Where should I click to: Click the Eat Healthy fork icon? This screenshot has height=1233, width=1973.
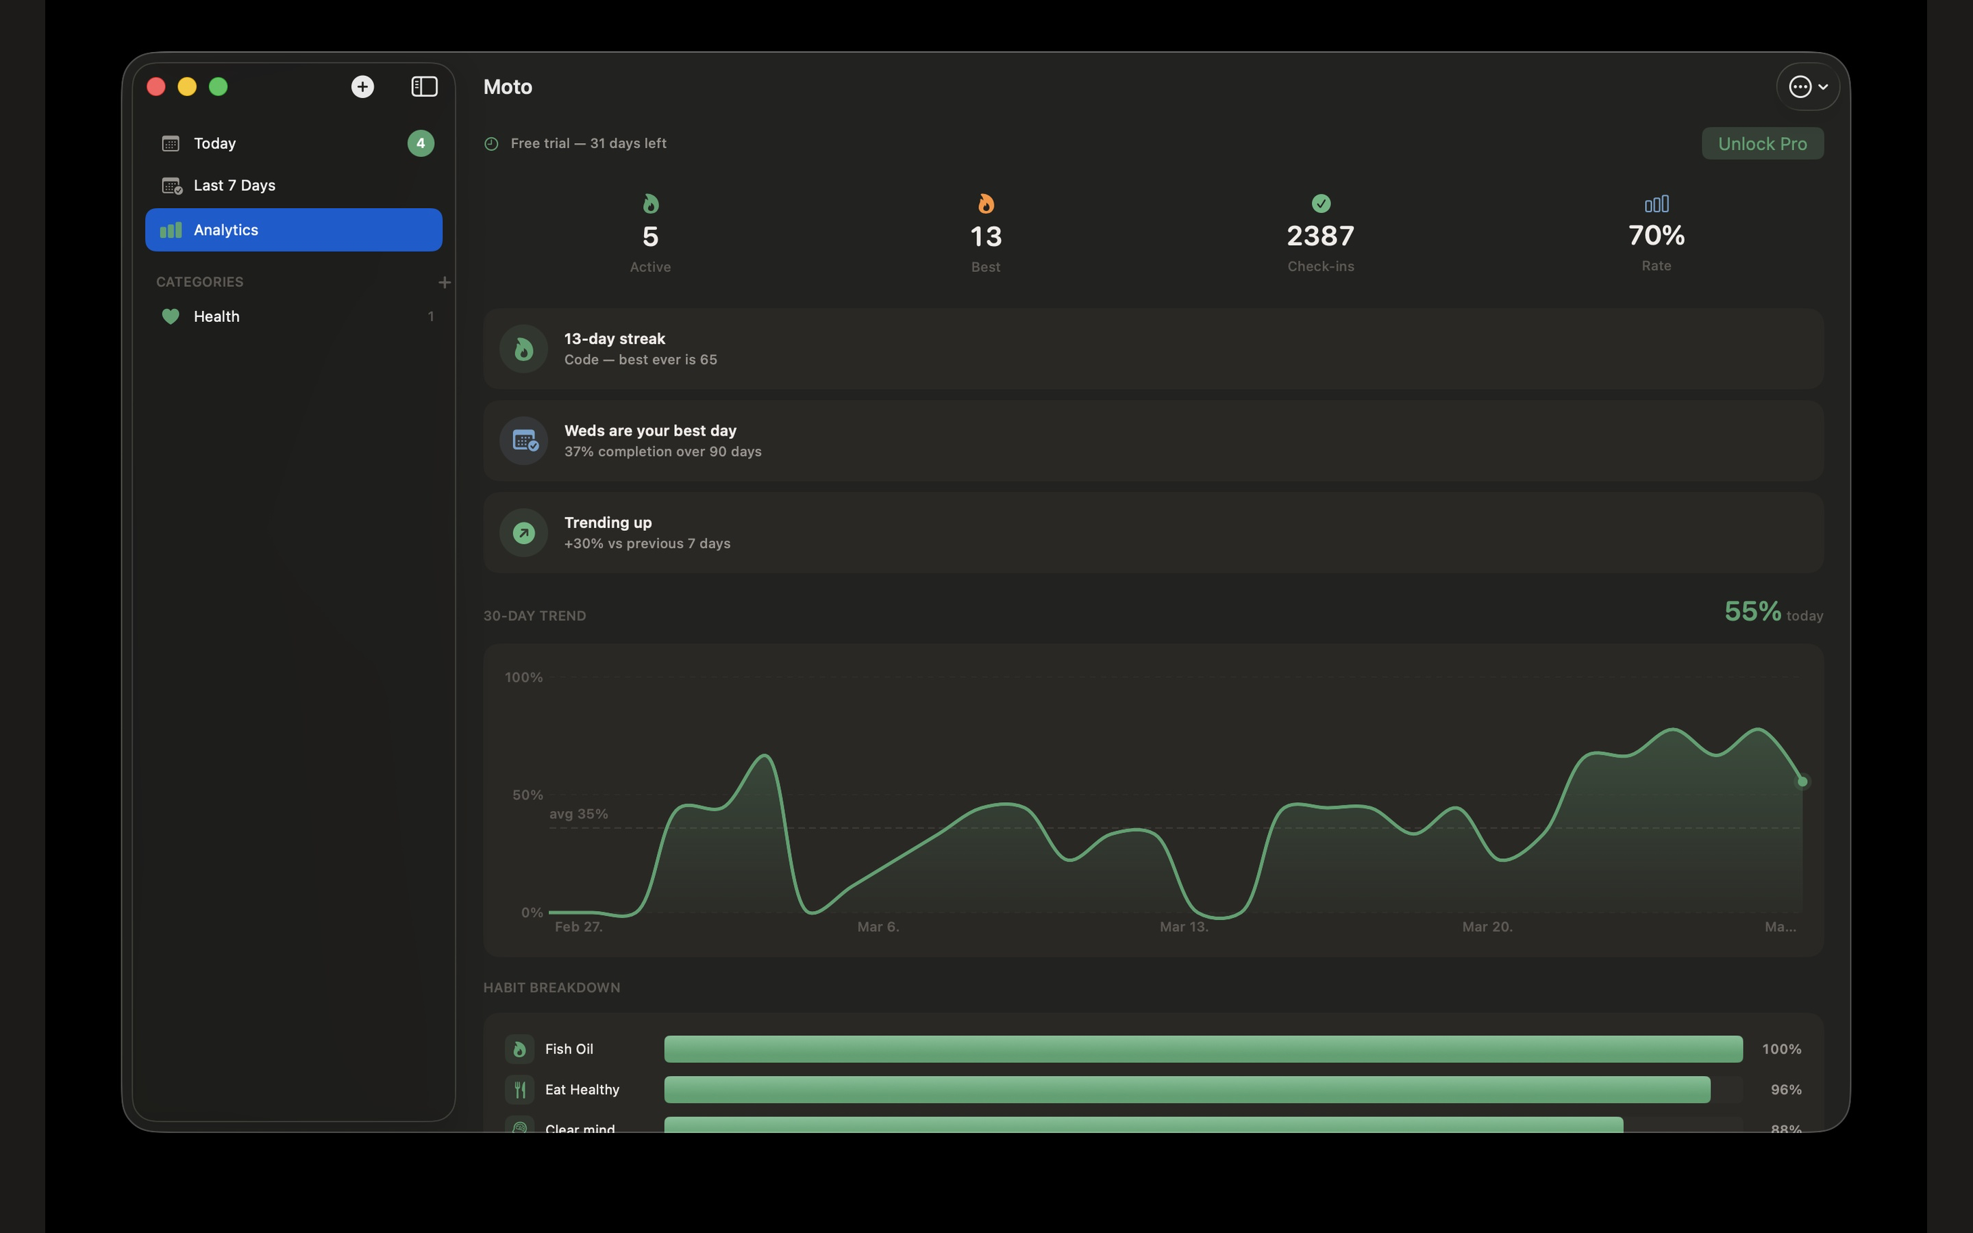coord(519,1089)
